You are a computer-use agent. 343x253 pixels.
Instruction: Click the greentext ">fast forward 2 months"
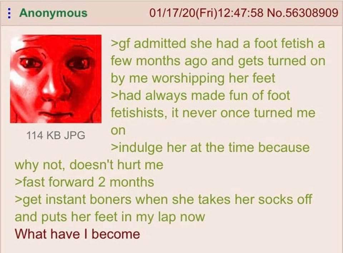tap(84, 182)
